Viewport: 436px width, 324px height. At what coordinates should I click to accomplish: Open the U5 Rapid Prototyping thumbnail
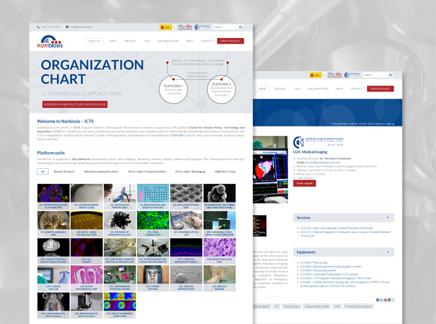[186, 197]
